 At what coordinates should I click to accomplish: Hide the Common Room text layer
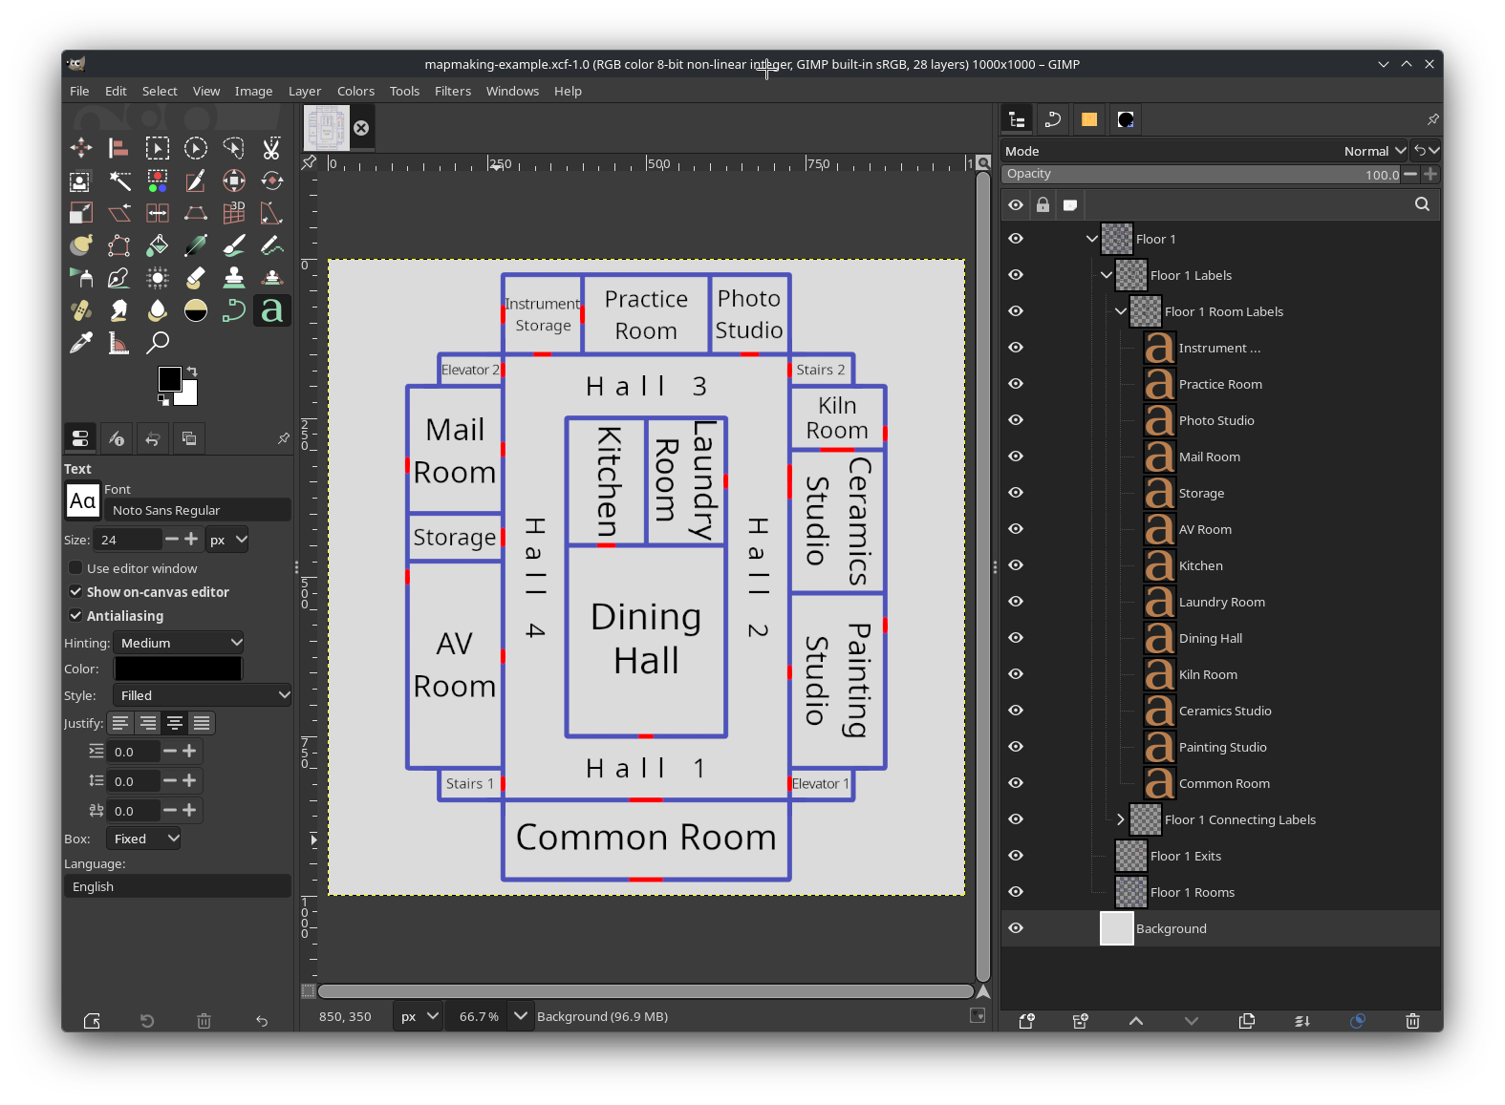[1016, 783]
